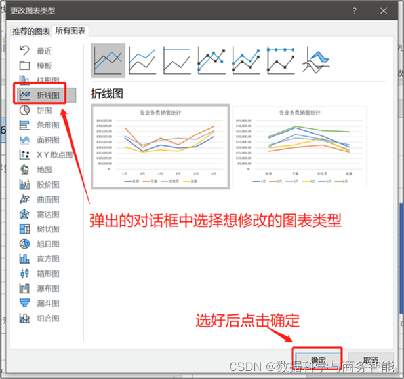Choose stacked line with markers subtype
Image resolution: width=404 pixels, height=379 pixels.
coord(246,60)
